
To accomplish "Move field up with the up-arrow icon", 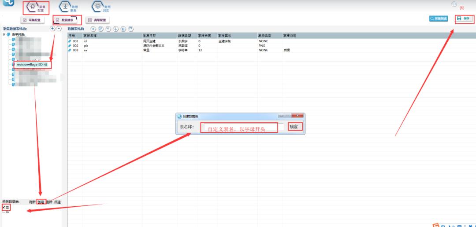I will tap(108, 29).
